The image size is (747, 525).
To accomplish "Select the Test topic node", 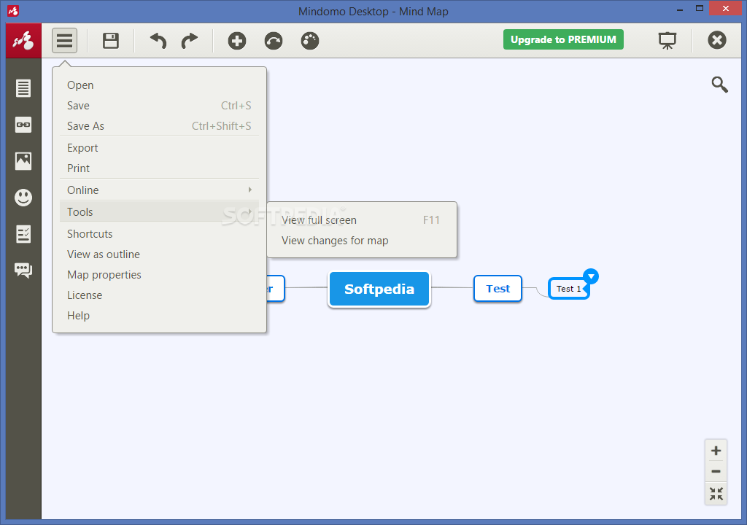I will 498,289.
